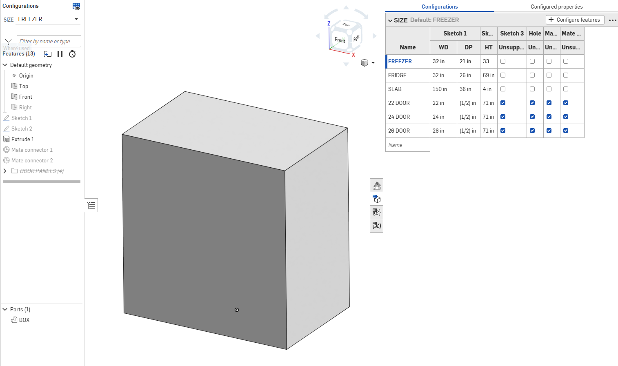Click the mate connector point on box

pyautogui.click(x=237, y=310)
